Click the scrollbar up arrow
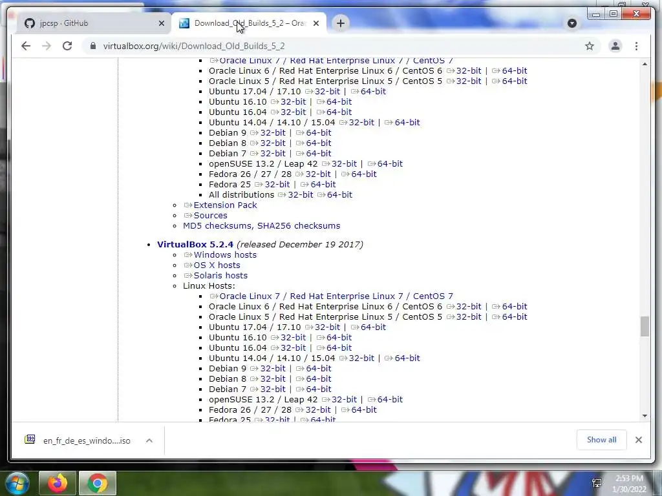Screen dimensions: 662x496 click(x=645, y=64)
